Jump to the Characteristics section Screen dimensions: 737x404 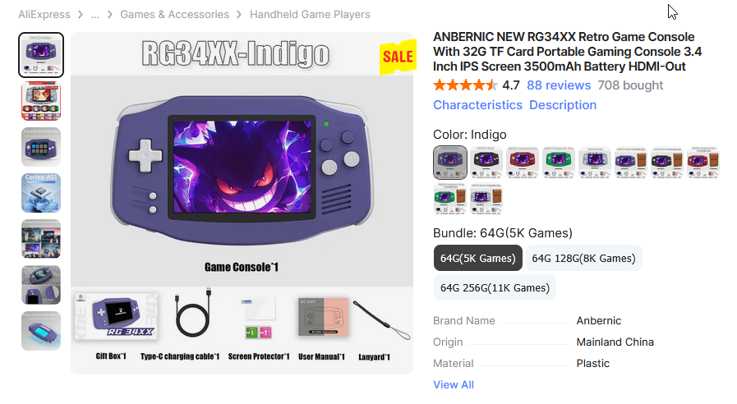click(x=477, y=105)
